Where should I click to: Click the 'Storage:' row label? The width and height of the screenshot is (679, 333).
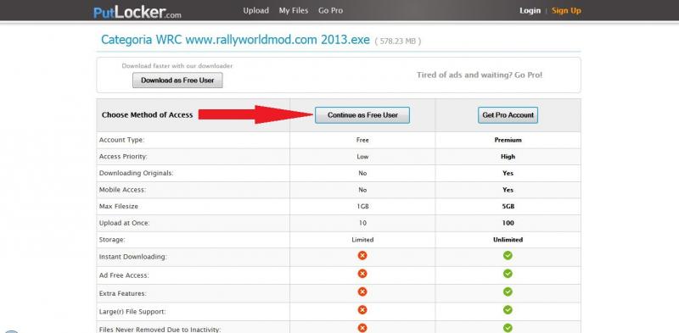pyautogui.click(x=112, y=240)
